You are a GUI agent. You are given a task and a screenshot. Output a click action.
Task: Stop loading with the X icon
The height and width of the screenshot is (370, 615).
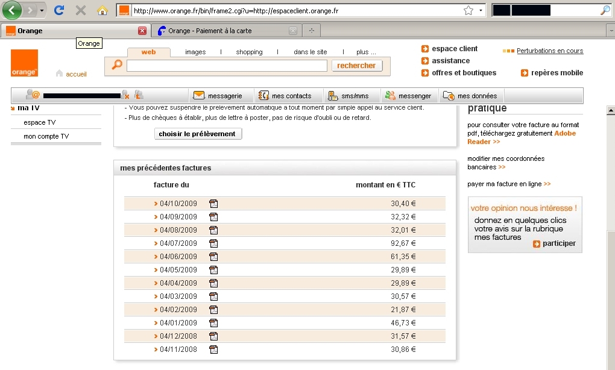click(x=80, y=10)
